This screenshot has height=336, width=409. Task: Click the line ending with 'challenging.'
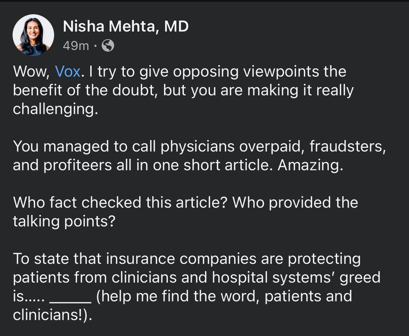click(56, 109)
